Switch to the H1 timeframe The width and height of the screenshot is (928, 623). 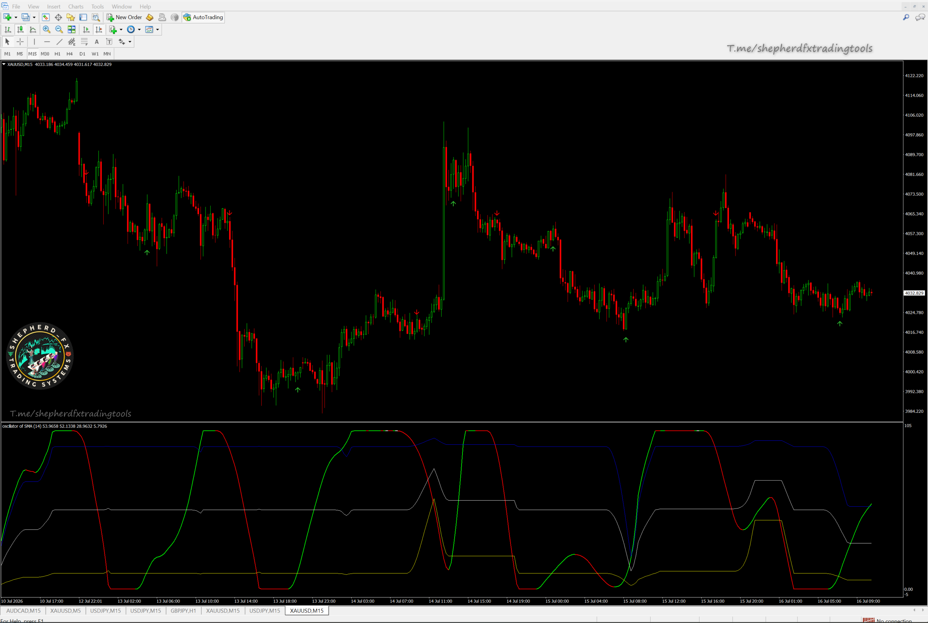click(58, 54)
